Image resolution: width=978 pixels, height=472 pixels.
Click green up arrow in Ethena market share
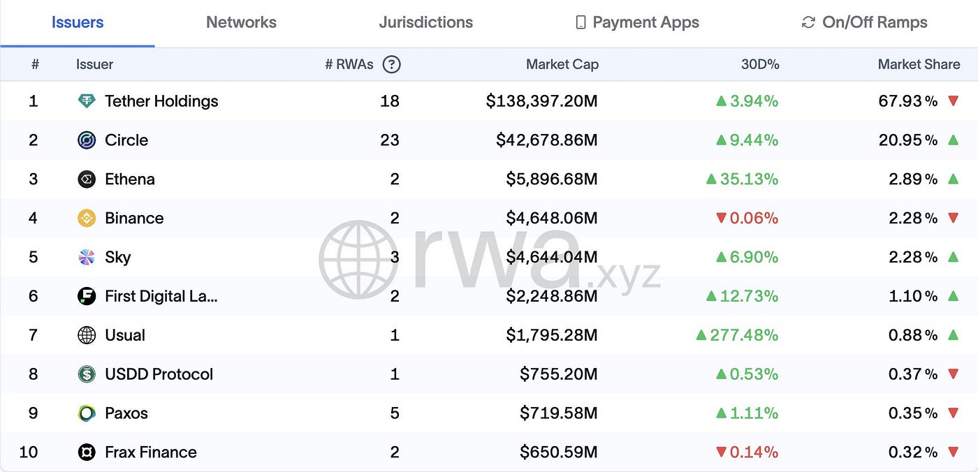(x=953, y=179)
